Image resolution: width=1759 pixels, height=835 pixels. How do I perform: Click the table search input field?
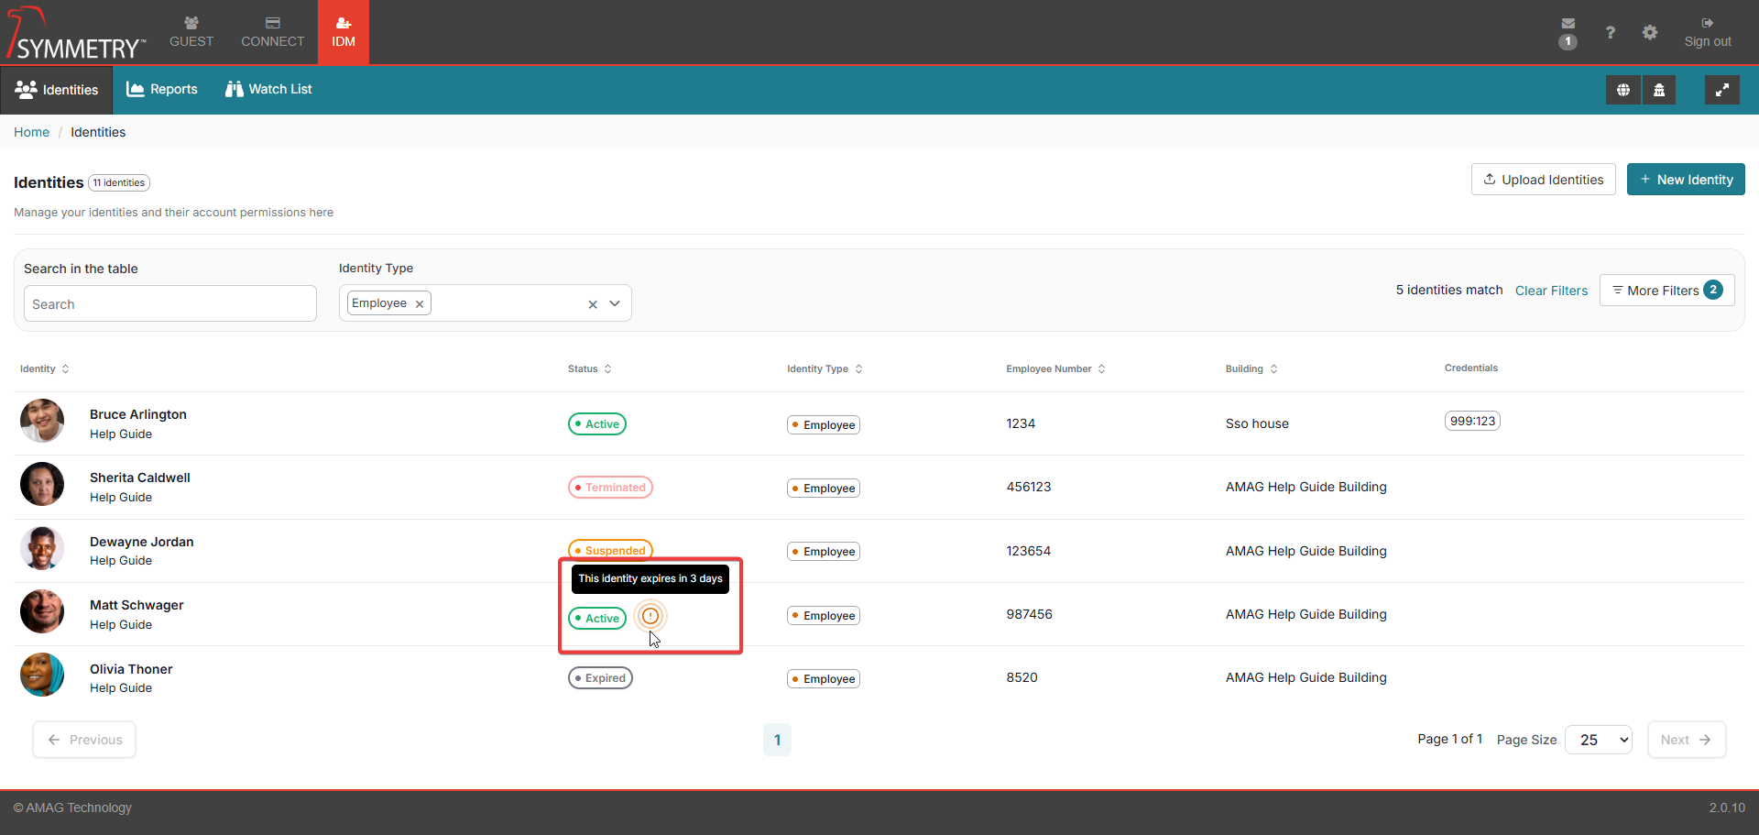[x=170, y=304]
